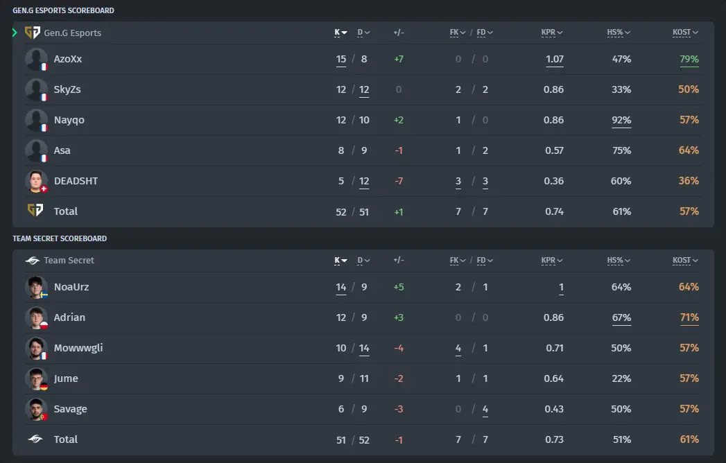Image resolution: width=726 pixels, height=463 pixels.
Task: Sort Team Secret scoreboard by deaths column
Action: [363, 260]
